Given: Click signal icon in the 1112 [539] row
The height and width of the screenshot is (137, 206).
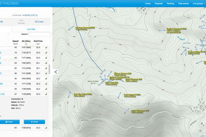Looking at the screenshot, I should [x=46, y=68].
